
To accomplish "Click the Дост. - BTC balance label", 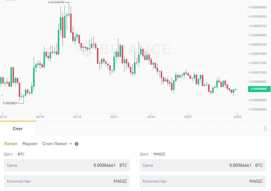I will pyautogui.click(x=14, y=154).
